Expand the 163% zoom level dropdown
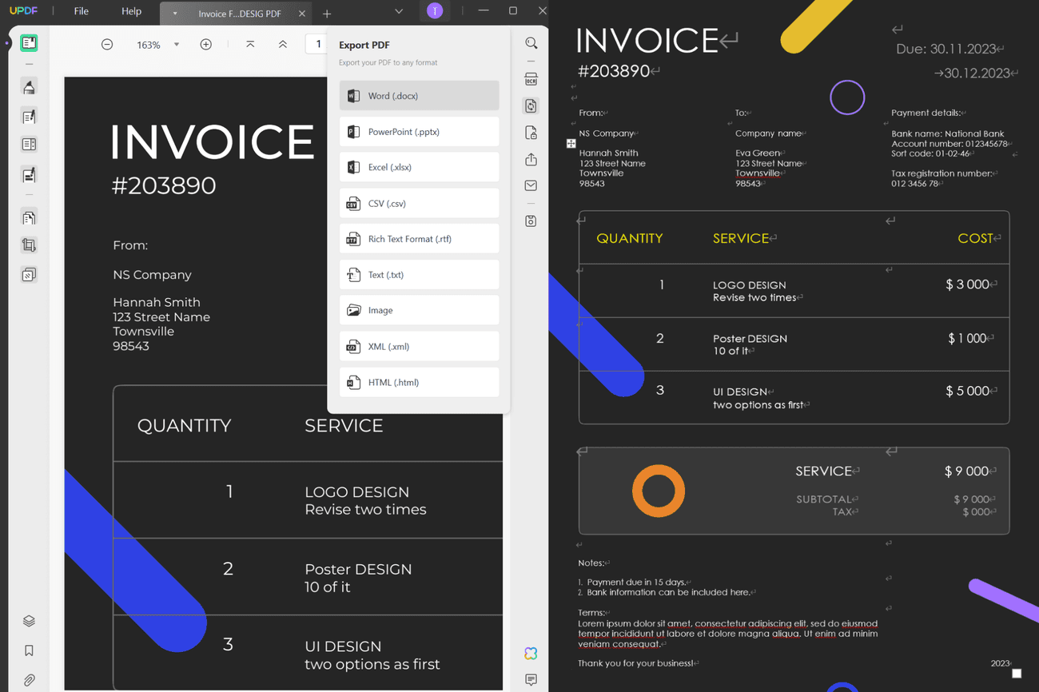This screenshot has height=692, width=1039. 177,45
